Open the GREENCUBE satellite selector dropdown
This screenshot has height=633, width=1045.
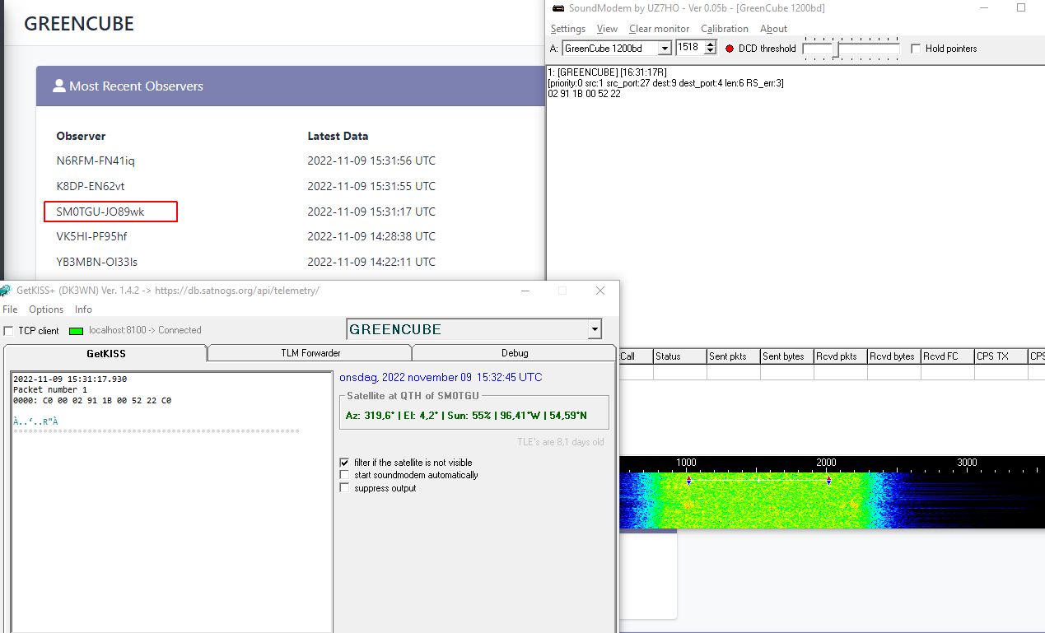tap(594, 328)
